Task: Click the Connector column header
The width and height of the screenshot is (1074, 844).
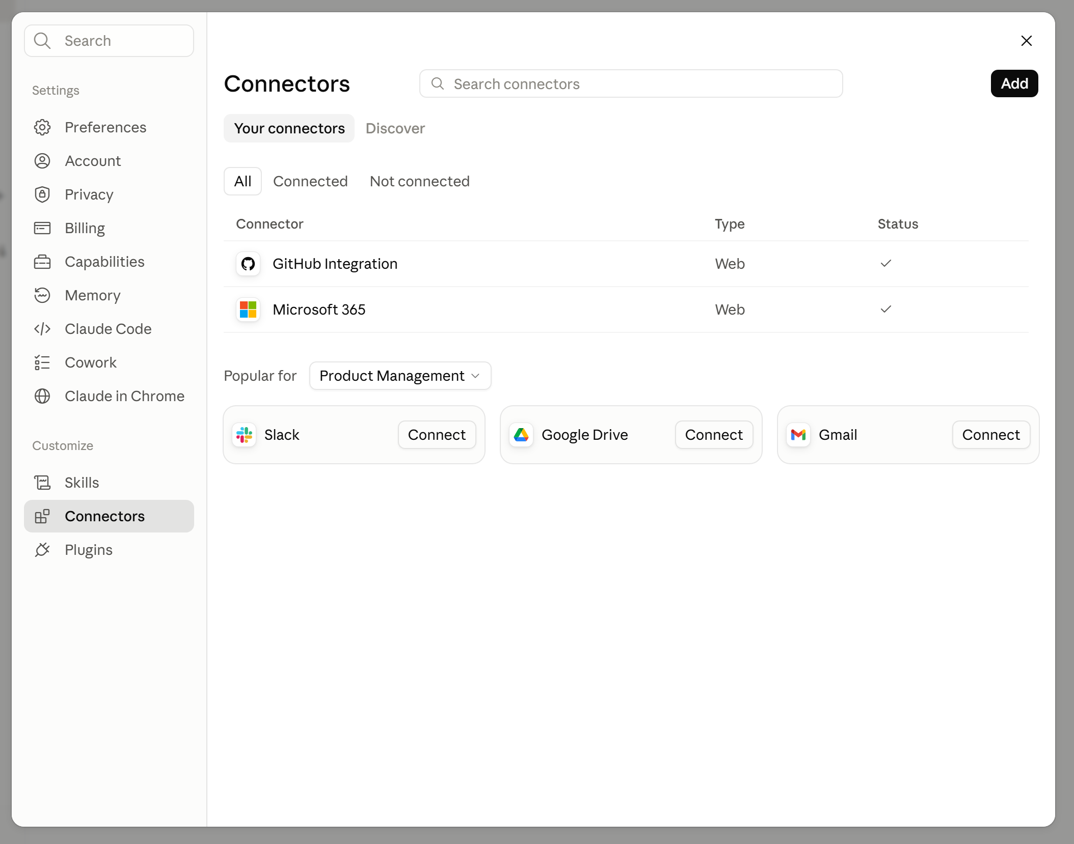Action: click(270, 224)
